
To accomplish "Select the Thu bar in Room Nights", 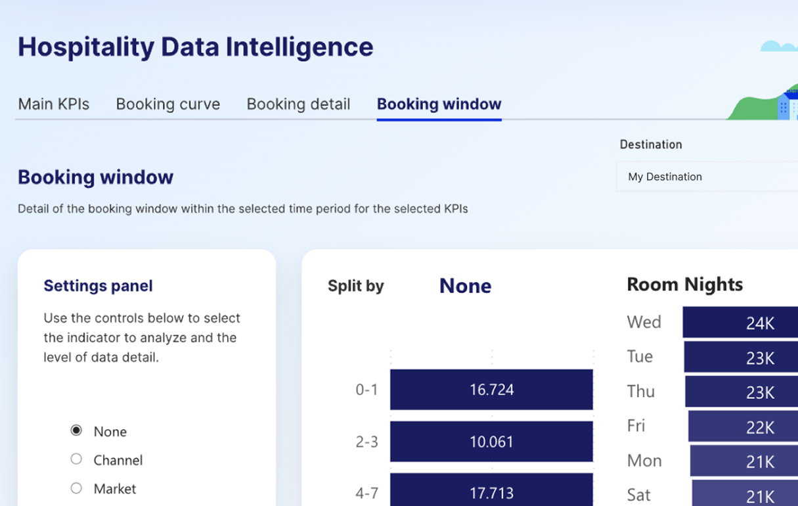I will pos(742,392).
